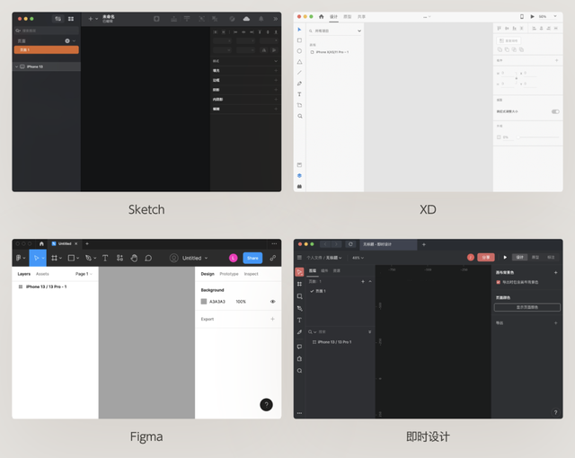Toggle the red checkbox in 即时设计 right panel
Viewport: 575px width, 458px height.
pyautogui.click(x=499, y=282)
